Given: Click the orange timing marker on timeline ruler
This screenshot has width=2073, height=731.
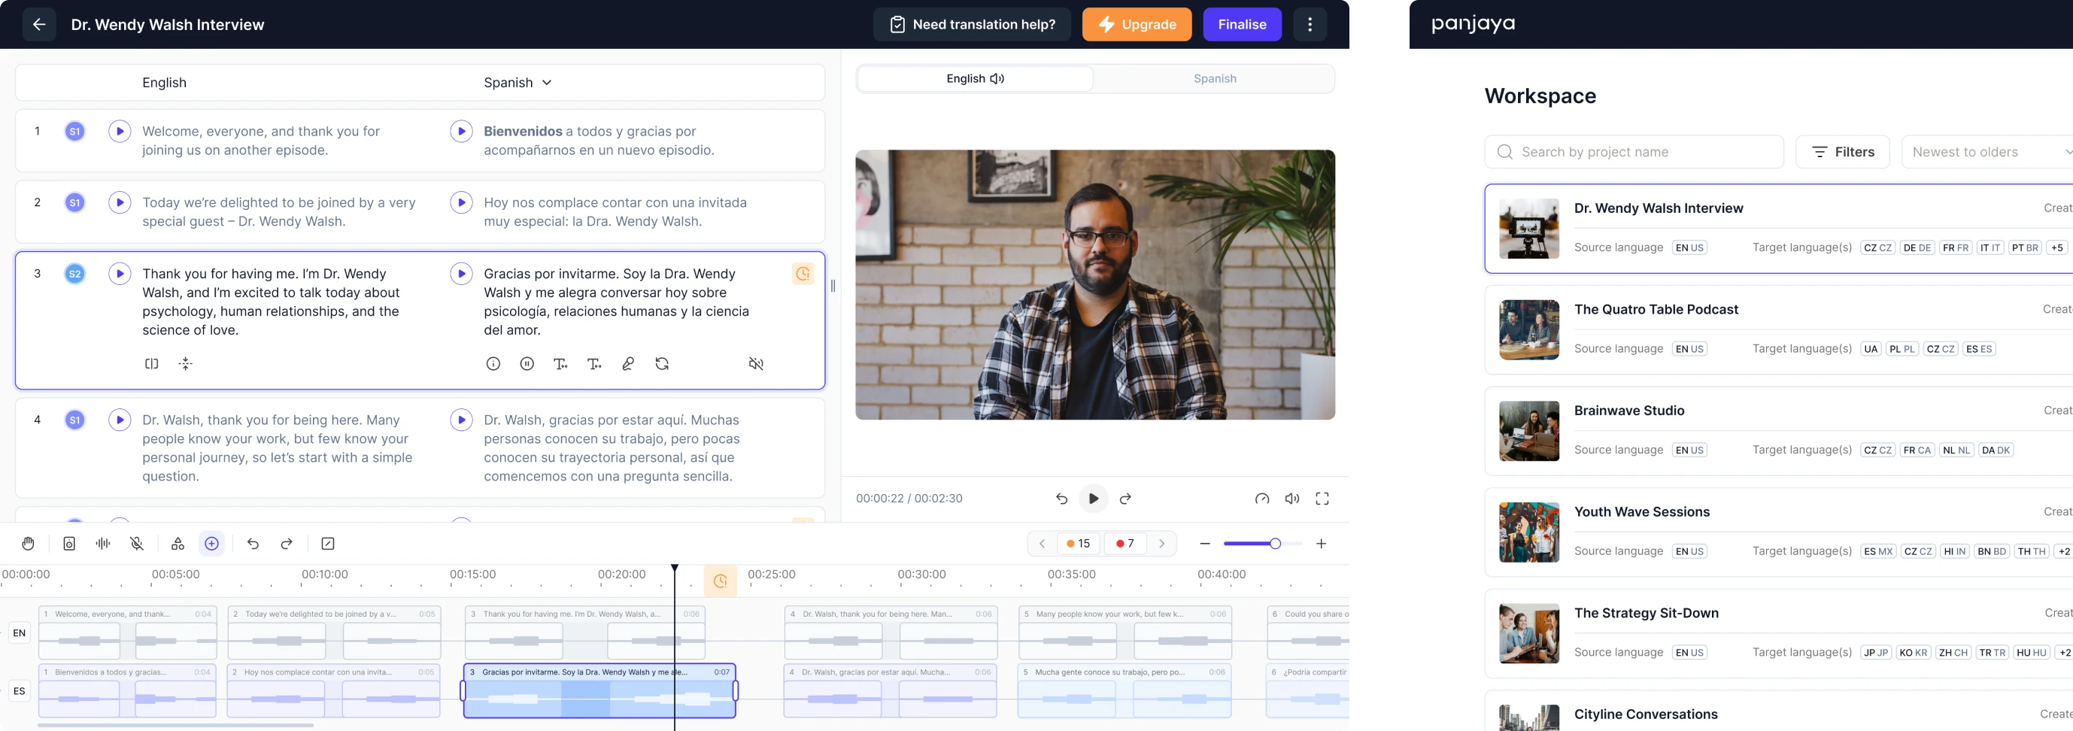Looking at the screenshot, I should 721,581.
